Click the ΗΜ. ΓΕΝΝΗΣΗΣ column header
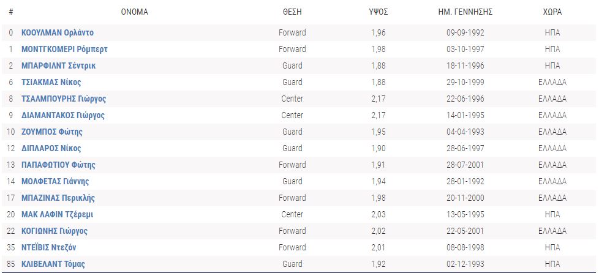This screenshot has width=599, height=273. pyautogui.click(x=465, y=12)
